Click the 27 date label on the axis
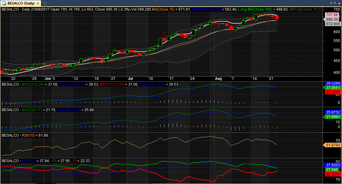Image resolution: width=342 pixels, height=184 pixels. pos(113,79)
